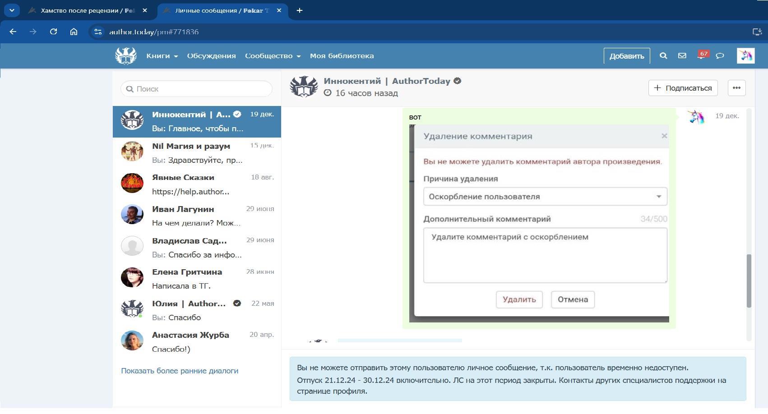This screenshot has height=414, width=768.
Task: Go to browser home page
Action: click(x=74, y=32)
